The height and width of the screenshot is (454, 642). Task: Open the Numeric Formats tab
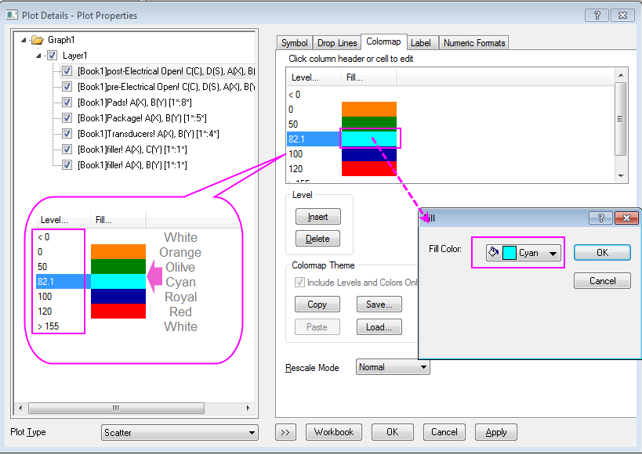tap(474, 43)
